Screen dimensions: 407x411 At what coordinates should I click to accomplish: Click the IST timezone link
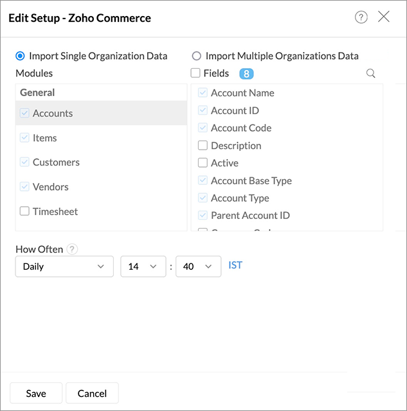pos(235,265)
